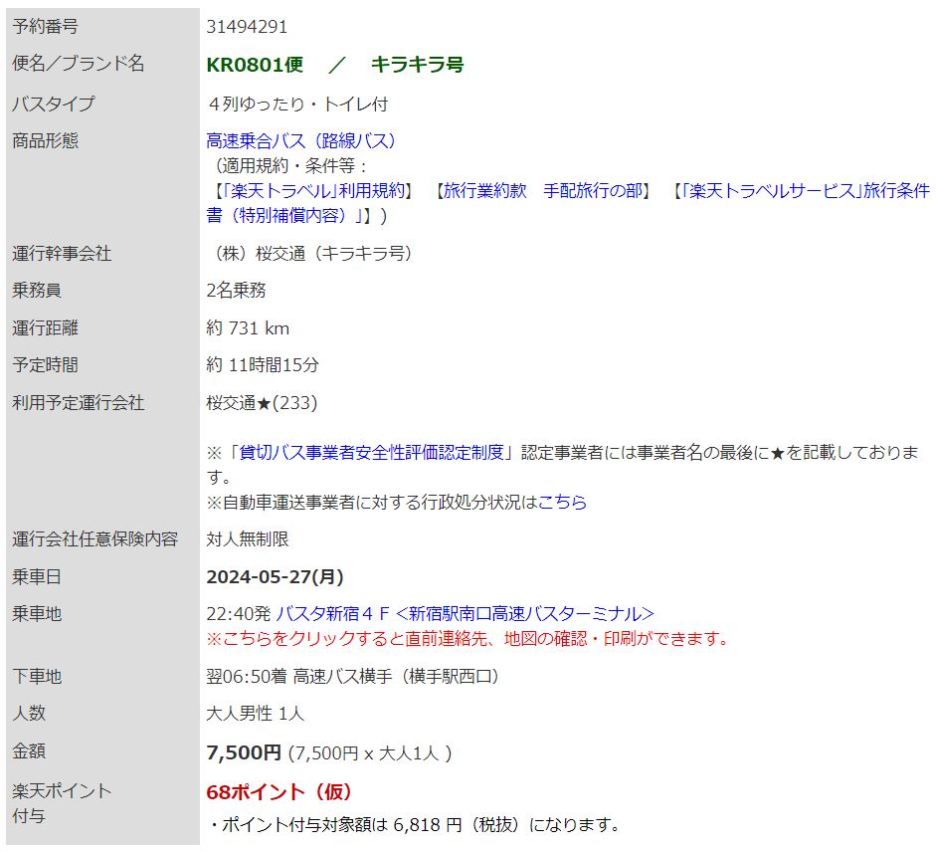The width and height of the screenshot is (936, 852).
Task: Click the 予定時間 label
Action: coord(46,365)
